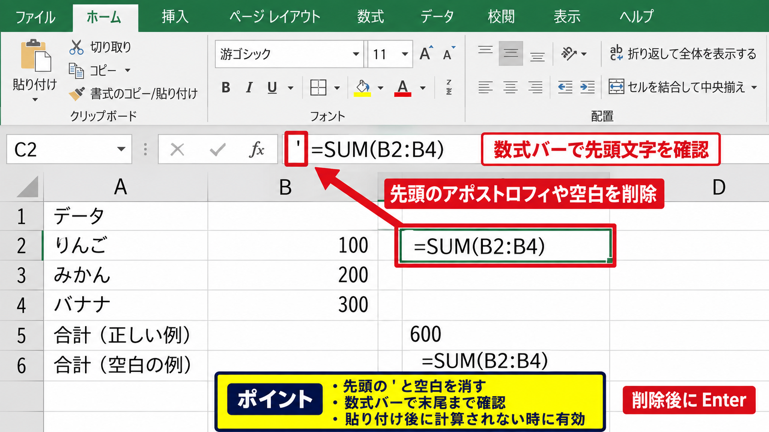Align text to vertical middle
The height and width of the screenshot is (432, 769).
click(x=511, y=54)
